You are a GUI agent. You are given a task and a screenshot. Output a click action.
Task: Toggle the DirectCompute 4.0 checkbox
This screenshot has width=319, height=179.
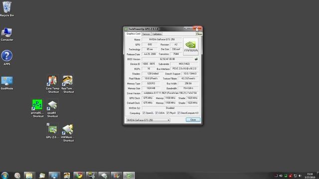pyautogui.click(x=178, y=113)
